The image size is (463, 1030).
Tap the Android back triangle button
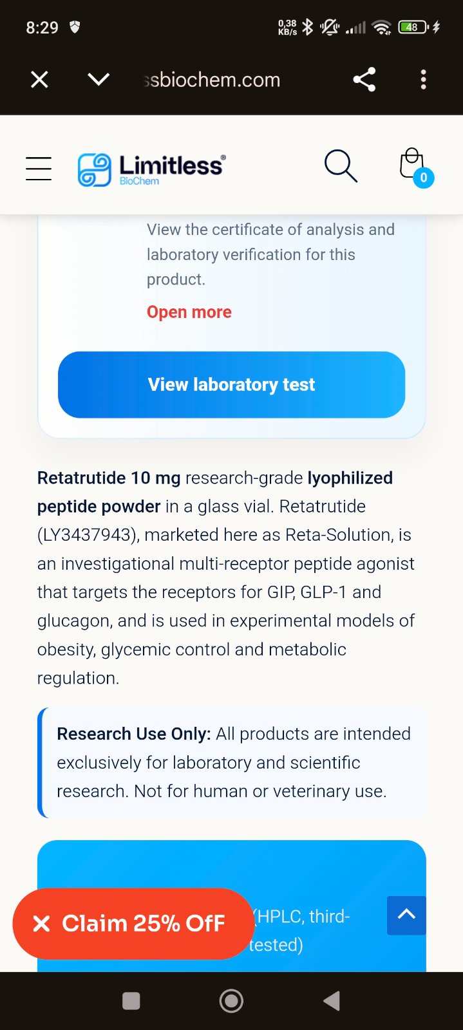pyautogui.click(x=332, y=1001)
